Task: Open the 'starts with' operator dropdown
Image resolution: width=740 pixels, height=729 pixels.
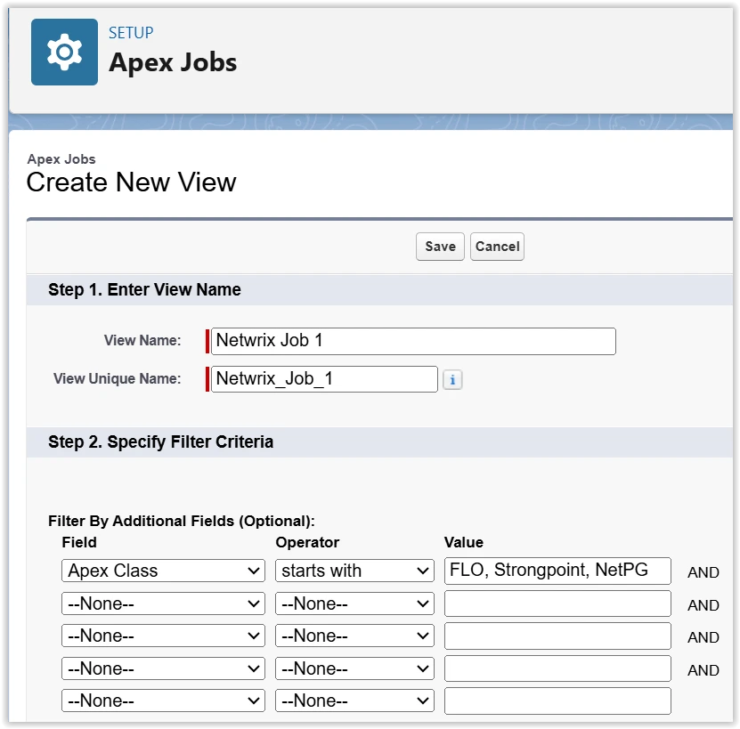Action: (x=354, y=571)
